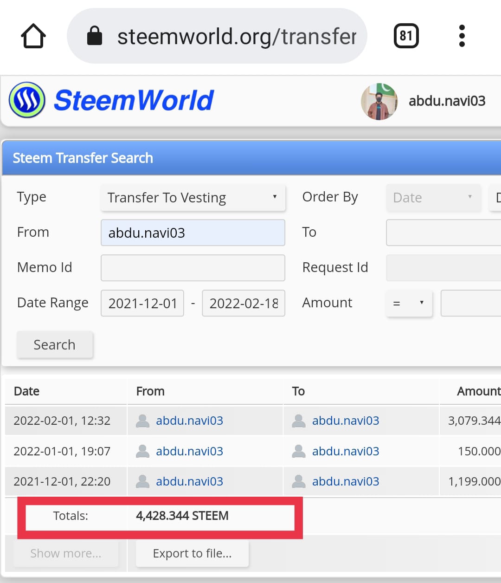Open the Type dropdown Transfer To Vesting
This screenshot has height=583, width=501.
tap(193, 198)
